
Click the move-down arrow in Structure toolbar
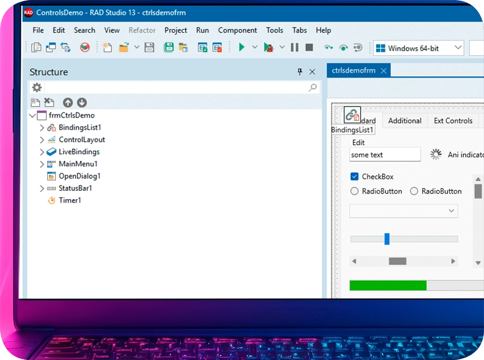click(82, 102)
